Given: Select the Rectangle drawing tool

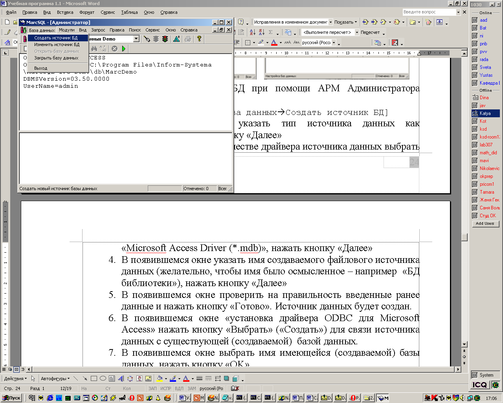Looking at the screenshot, I should click(94, 379).
